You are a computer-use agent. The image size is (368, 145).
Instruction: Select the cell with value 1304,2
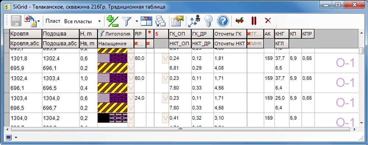61,118
